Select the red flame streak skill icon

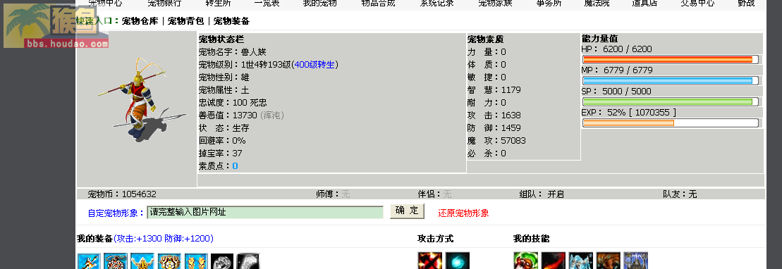click(554, 261)
